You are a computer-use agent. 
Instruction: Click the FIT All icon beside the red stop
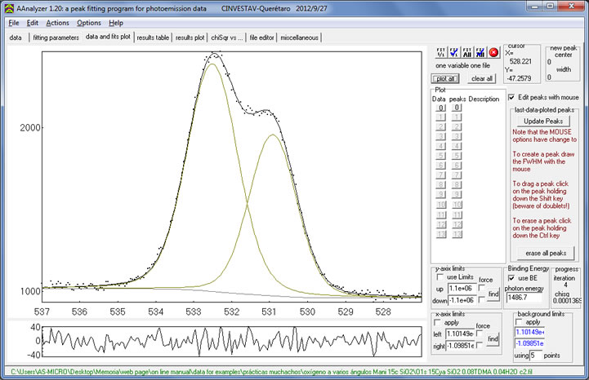click(x=480, y=51)
